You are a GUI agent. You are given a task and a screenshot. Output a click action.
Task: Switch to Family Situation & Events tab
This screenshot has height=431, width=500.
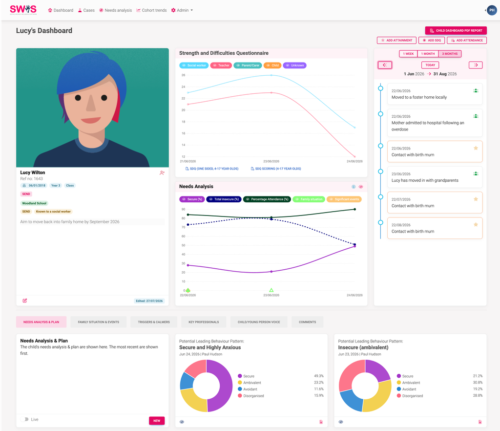pyautogui.click(x=99, y=322)
